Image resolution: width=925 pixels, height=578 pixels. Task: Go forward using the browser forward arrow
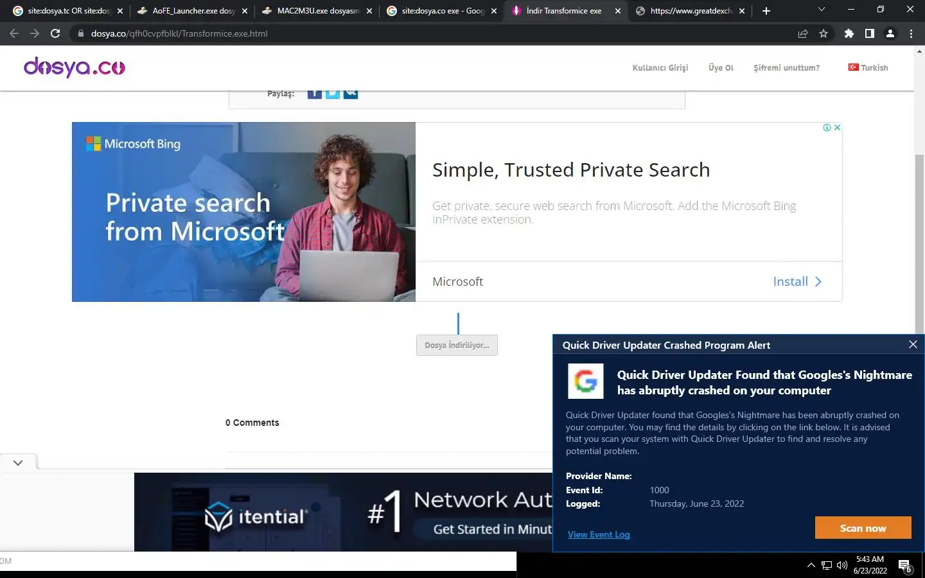(x=35, y=33)
